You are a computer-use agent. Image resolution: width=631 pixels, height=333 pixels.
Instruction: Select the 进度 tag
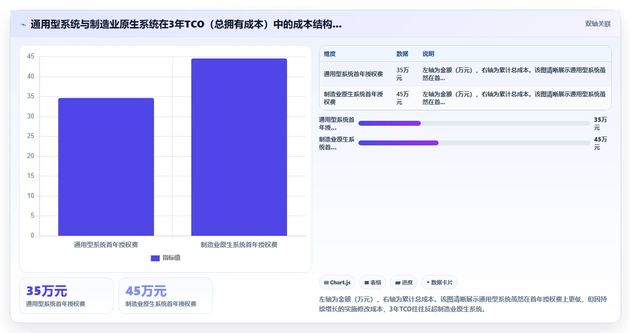click(404, 282)
